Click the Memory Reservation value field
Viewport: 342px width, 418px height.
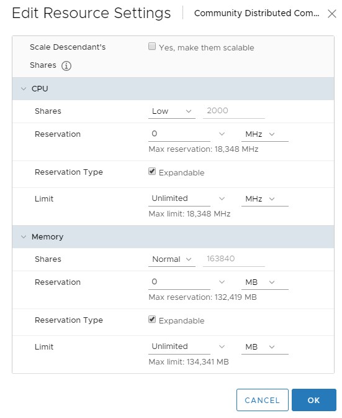179,282
